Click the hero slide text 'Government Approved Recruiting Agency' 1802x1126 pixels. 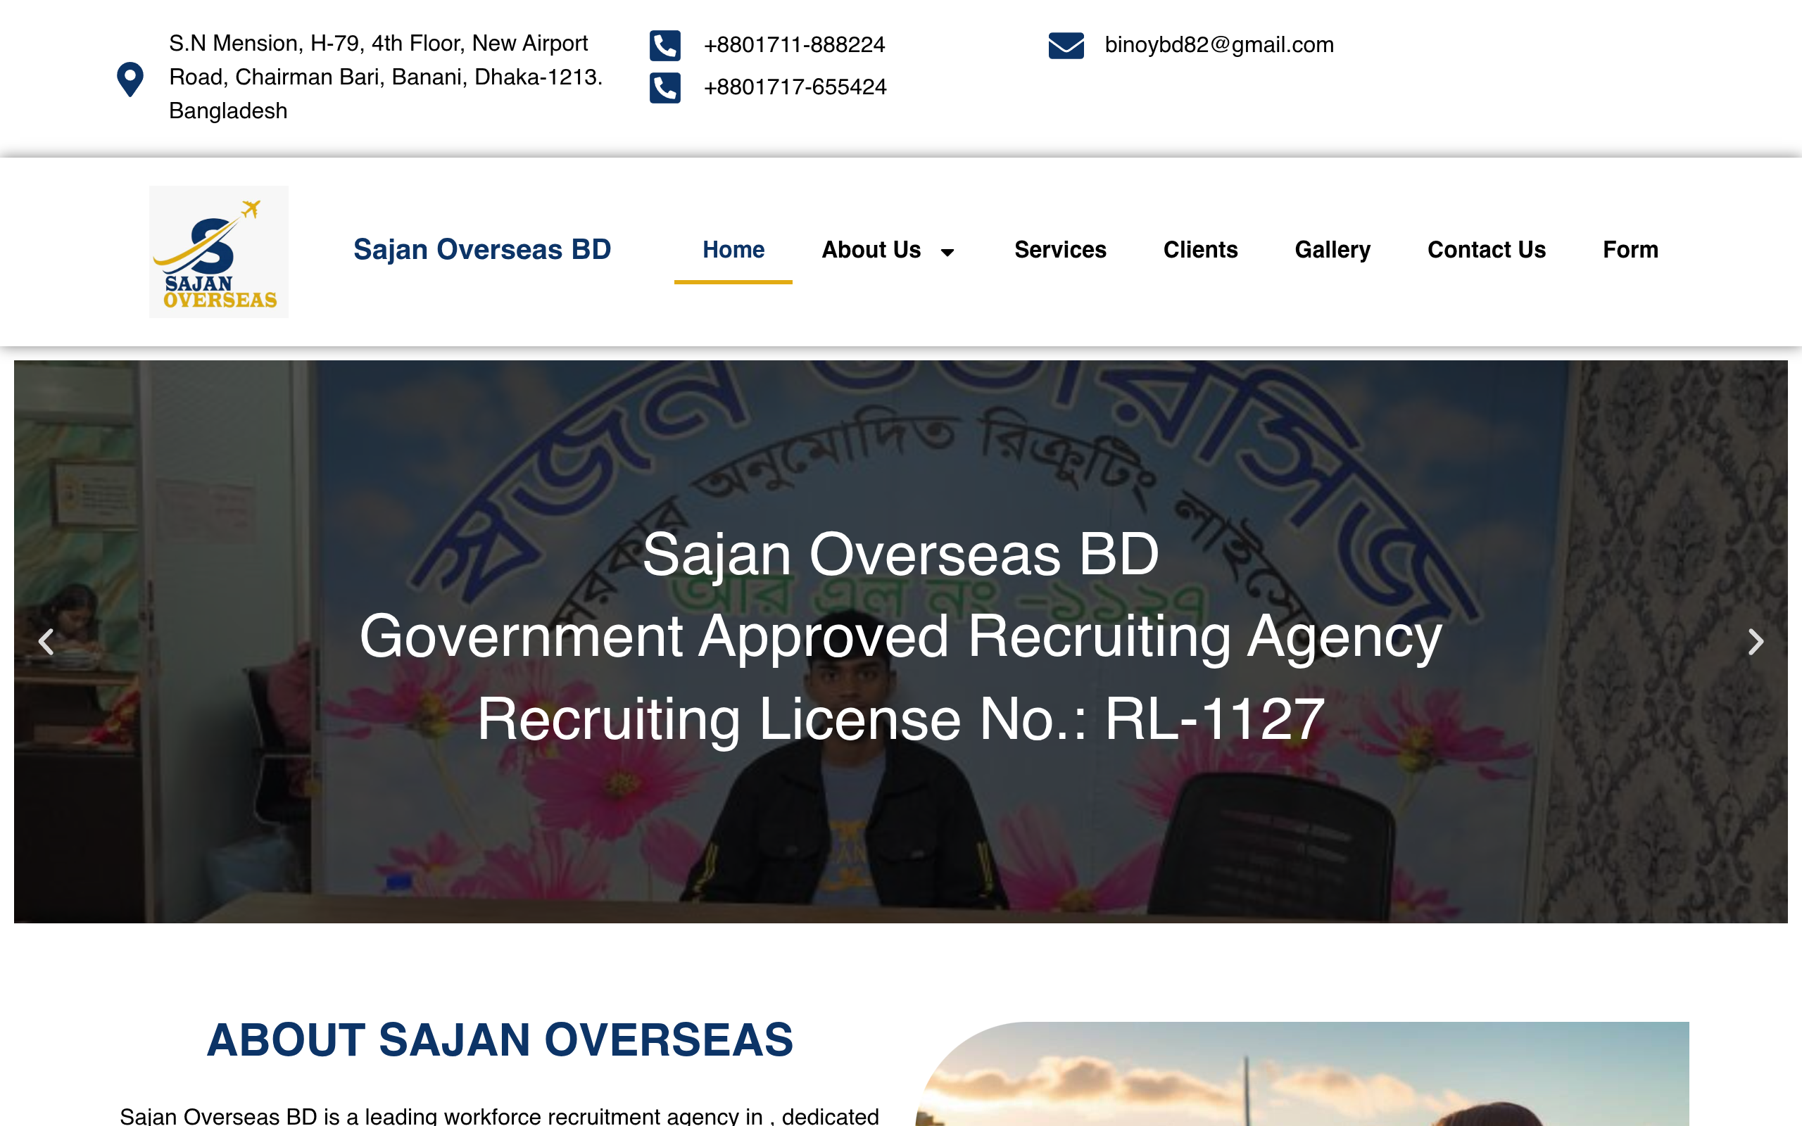tap(901, 637)
